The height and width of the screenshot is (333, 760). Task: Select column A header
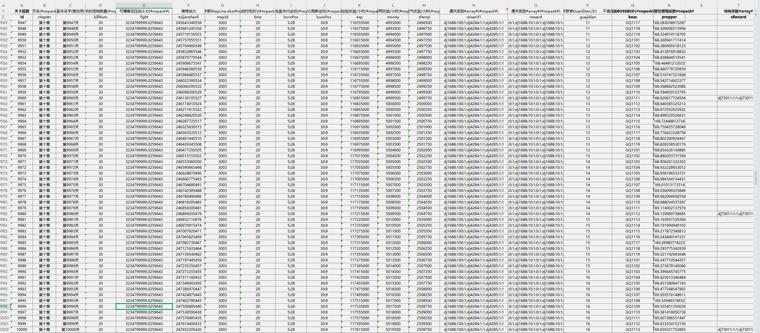22,5
